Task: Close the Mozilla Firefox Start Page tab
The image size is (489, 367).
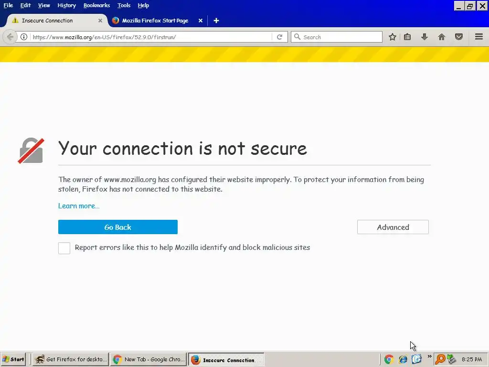Action: [x=201, y=21]
